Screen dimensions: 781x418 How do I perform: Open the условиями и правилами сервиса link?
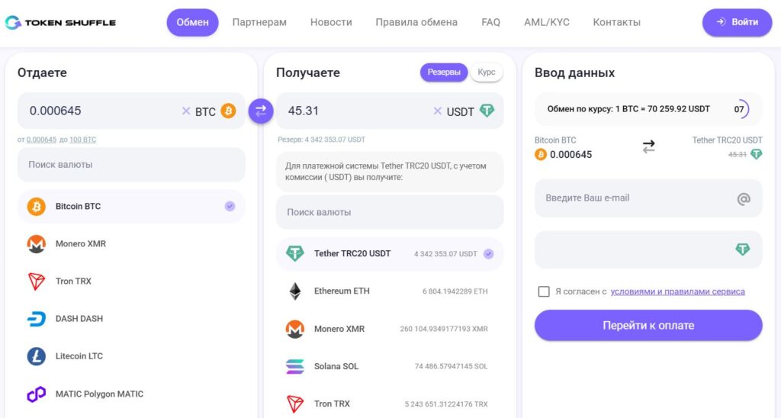(677, 291)
